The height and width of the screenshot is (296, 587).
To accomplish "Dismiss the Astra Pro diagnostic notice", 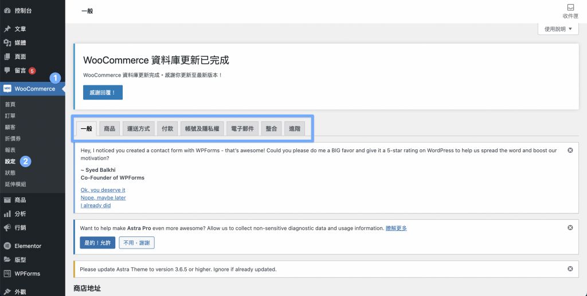I will (x=570, y=228).
